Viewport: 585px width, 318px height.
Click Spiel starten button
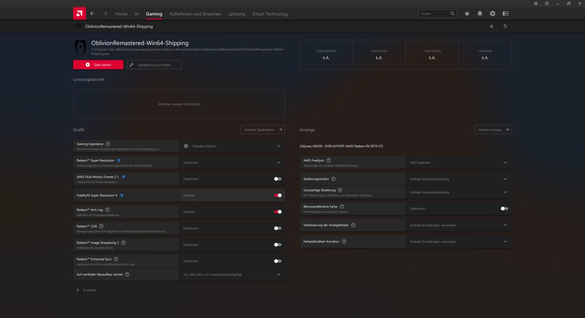pyautogui.click(x=98, y=65)
